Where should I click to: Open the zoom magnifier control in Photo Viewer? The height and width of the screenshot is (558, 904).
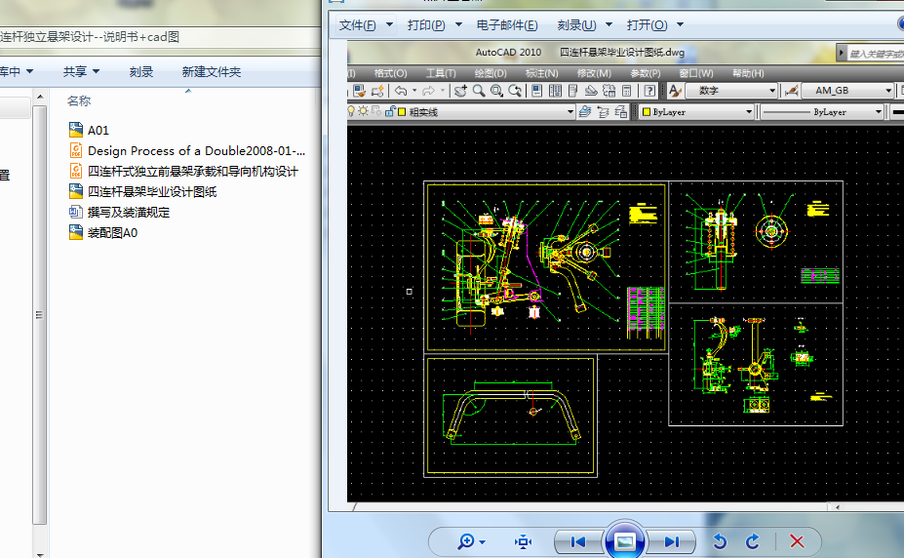(x=466, y=541)
